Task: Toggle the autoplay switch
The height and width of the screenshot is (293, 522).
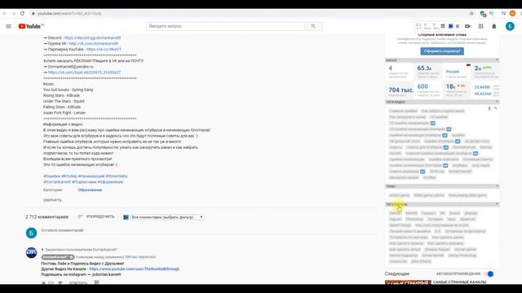Action: pyautogui.click(x=489, y=274)
